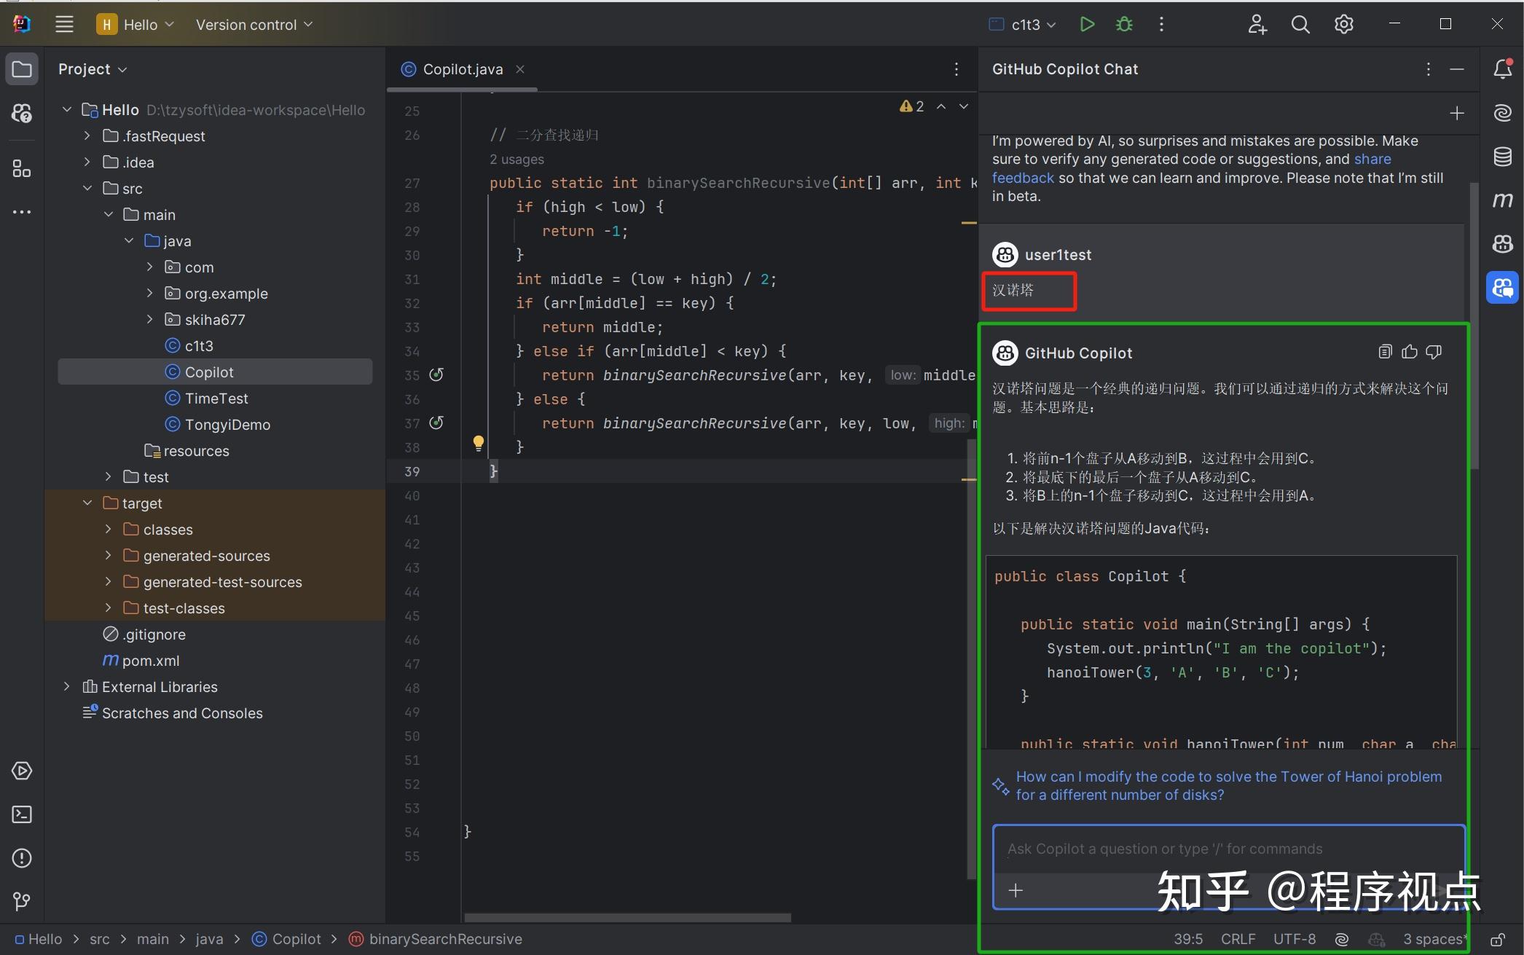The width and height of the screenshot is (1524, 955).
Task: Open the Database tool window
Action: tap(1503, 156)
